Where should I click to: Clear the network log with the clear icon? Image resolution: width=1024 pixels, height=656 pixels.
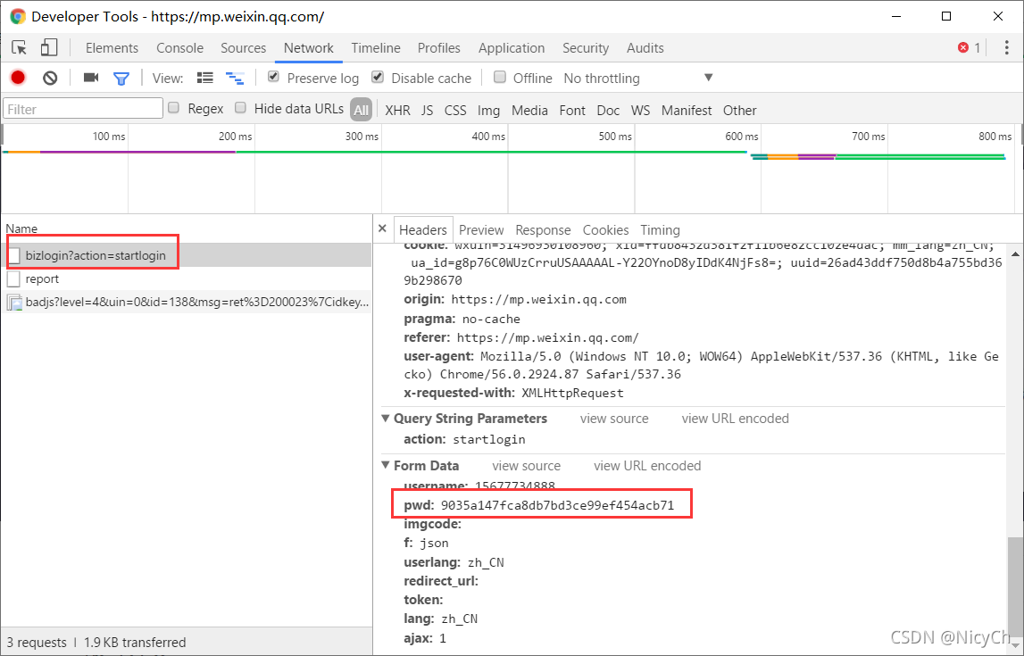[50, 79]
